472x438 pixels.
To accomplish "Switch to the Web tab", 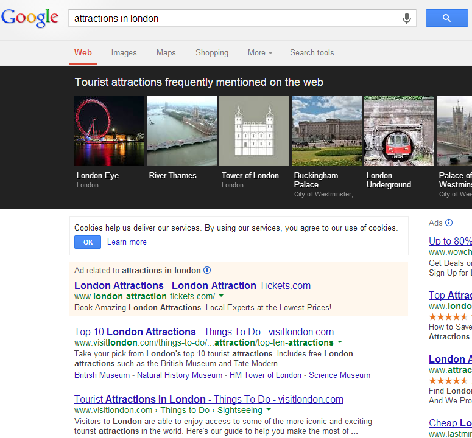I will 83,52.
